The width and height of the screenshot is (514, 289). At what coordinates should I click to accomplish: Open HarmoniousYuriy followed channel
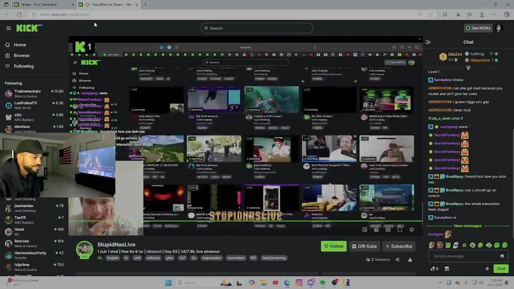coord(34,255)
